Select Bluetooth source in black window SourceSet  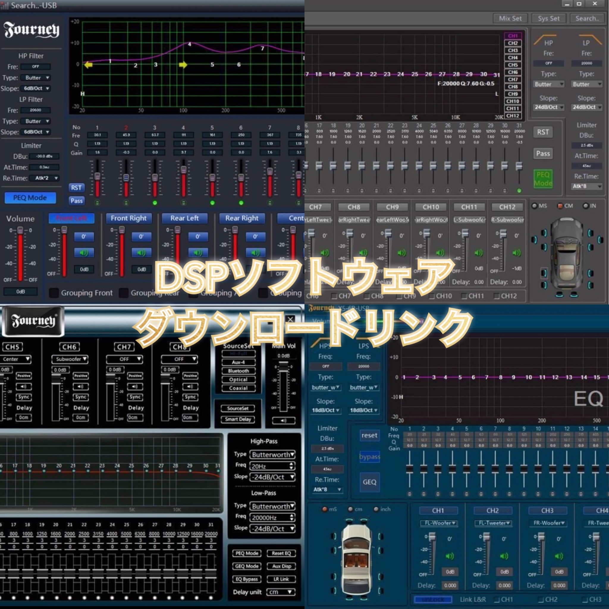point(238,371)
